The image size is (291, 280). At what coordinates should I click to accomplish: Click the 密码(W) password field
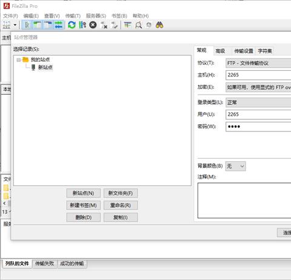coord(258,127)
